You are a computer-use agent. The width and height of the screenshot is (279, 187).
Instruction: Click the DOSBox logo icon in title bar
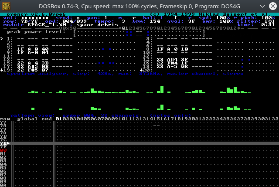(6, 6)
